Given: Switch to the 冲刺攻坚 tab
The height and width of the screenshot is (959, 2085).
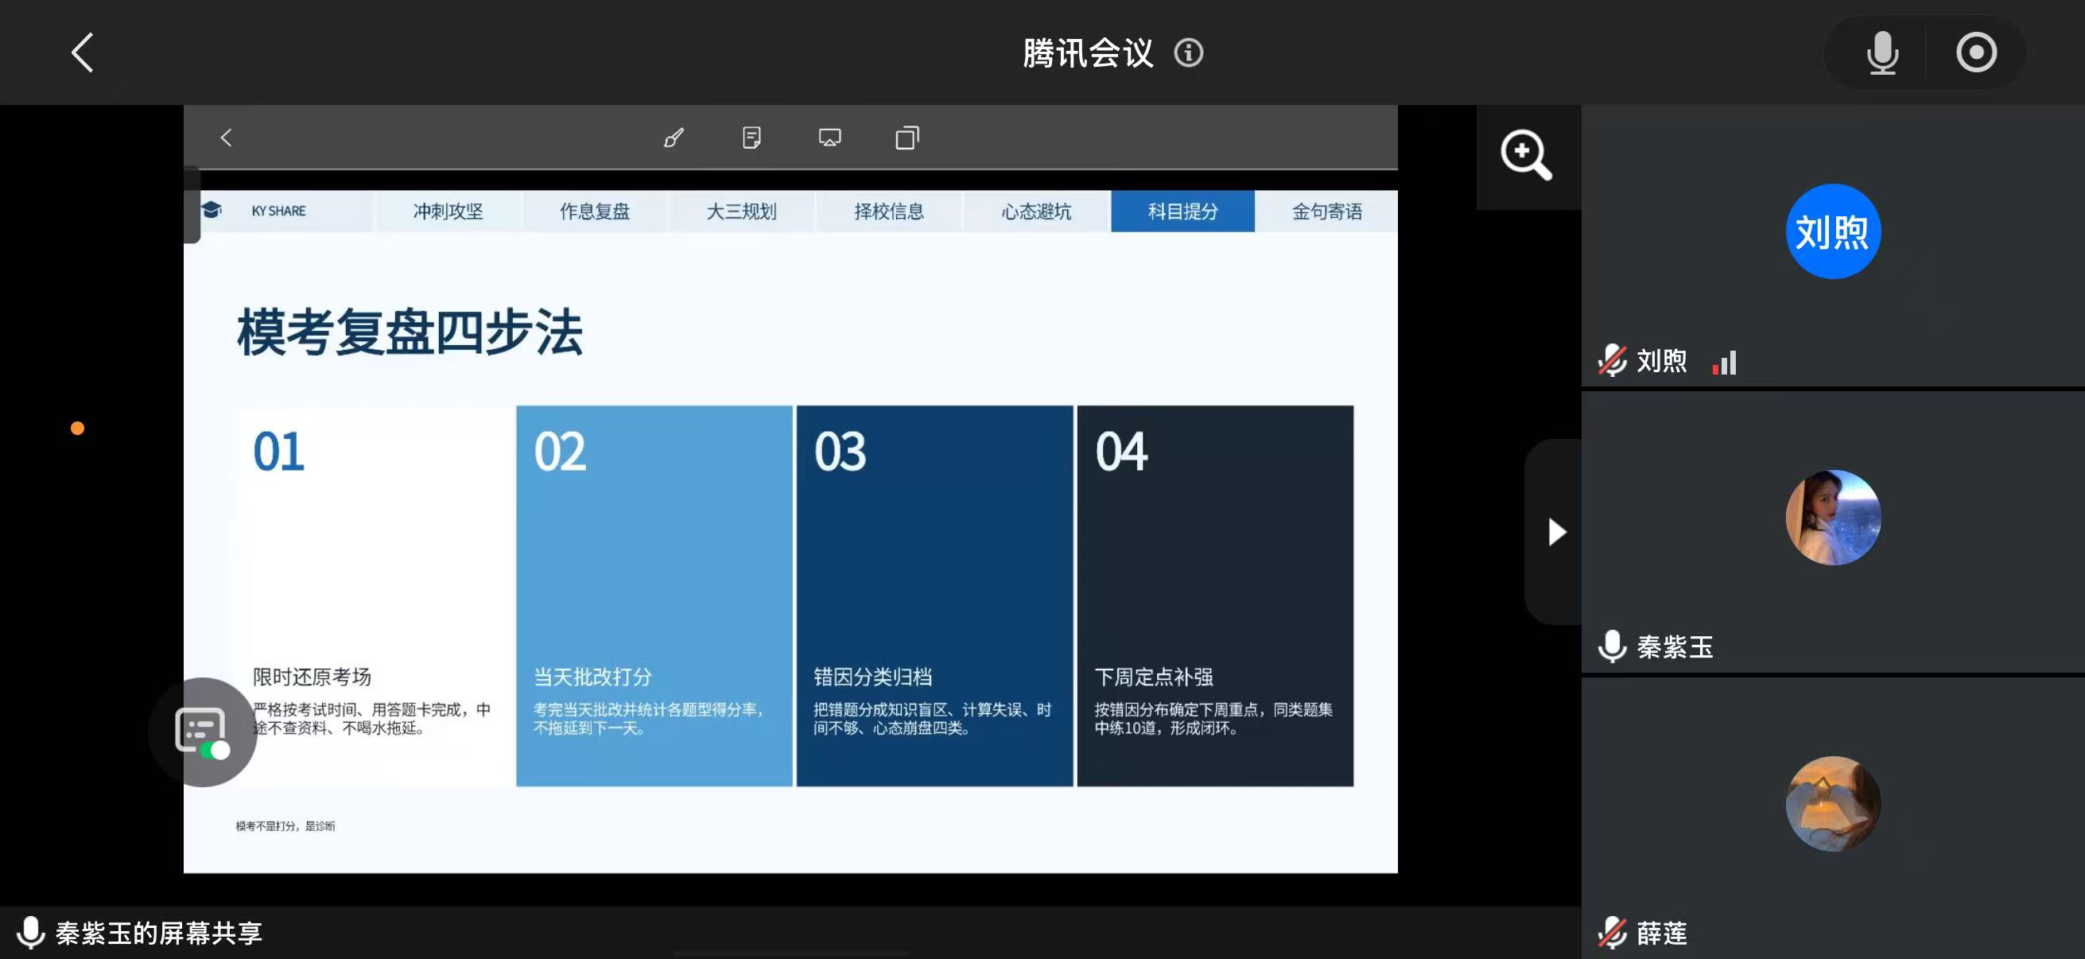Looking at the screenshot, I should tap(448, 212).
